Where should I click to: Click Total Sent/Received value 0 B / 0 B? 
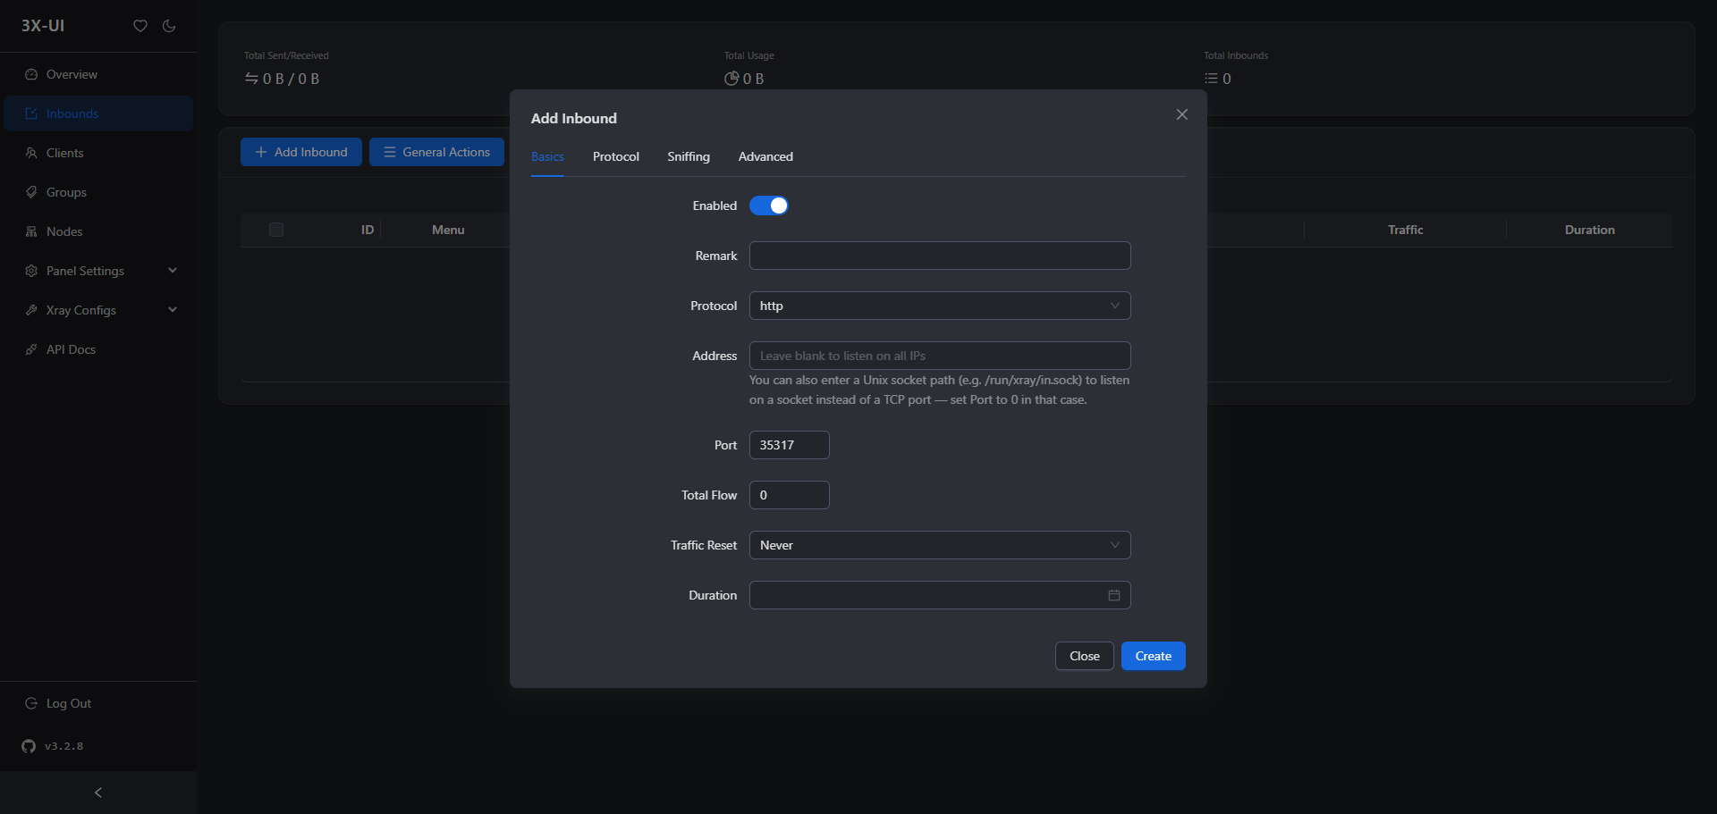[x=291, y=79]
